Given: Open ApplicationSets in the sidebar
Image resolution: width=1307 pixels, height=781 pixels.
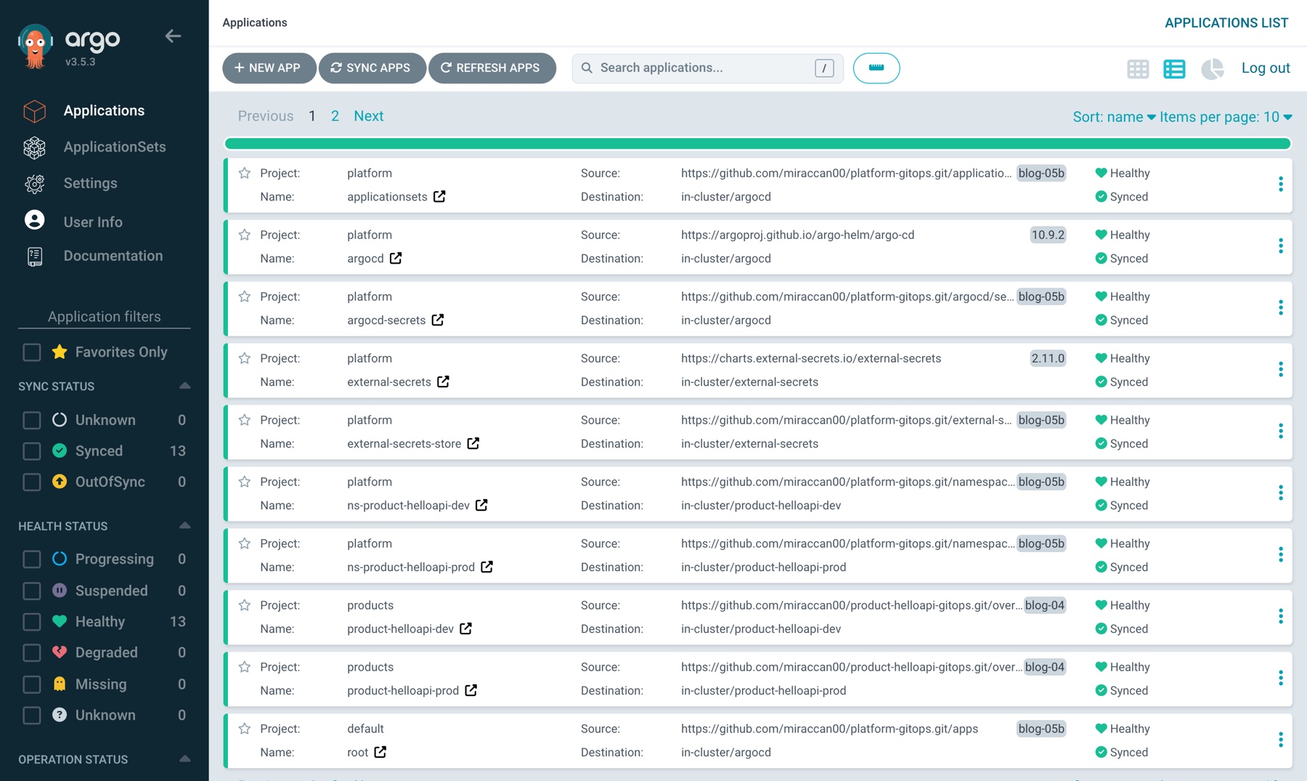Looking at the screenshot, I should (x=115, y=147).
